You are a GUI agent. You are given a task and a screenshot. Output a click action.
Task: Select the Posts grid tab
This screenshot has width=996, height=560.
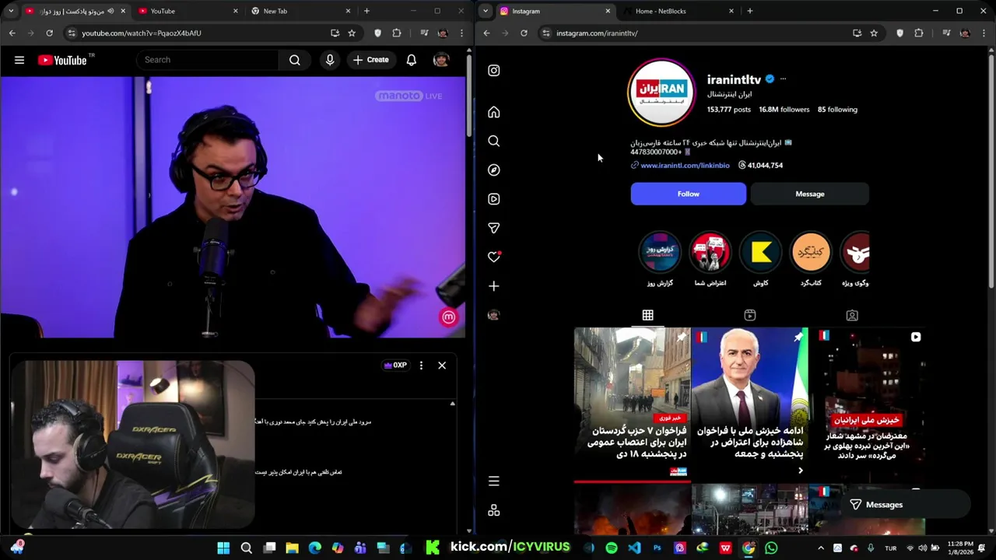click(647, 315)
